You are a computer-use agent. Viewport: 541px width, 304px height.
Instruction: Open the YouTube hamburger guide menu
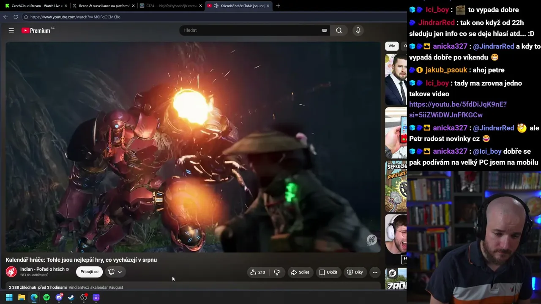coord(11,30)
